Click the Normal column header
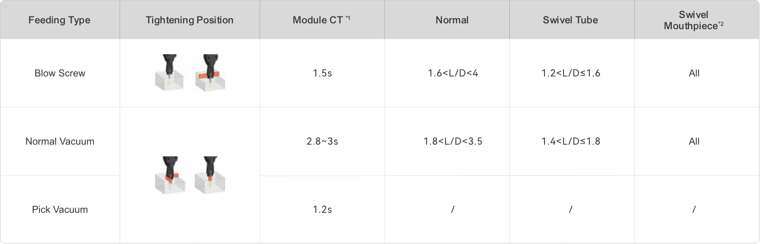The height and width of the screenshot is (244, 760). (452, 20)
